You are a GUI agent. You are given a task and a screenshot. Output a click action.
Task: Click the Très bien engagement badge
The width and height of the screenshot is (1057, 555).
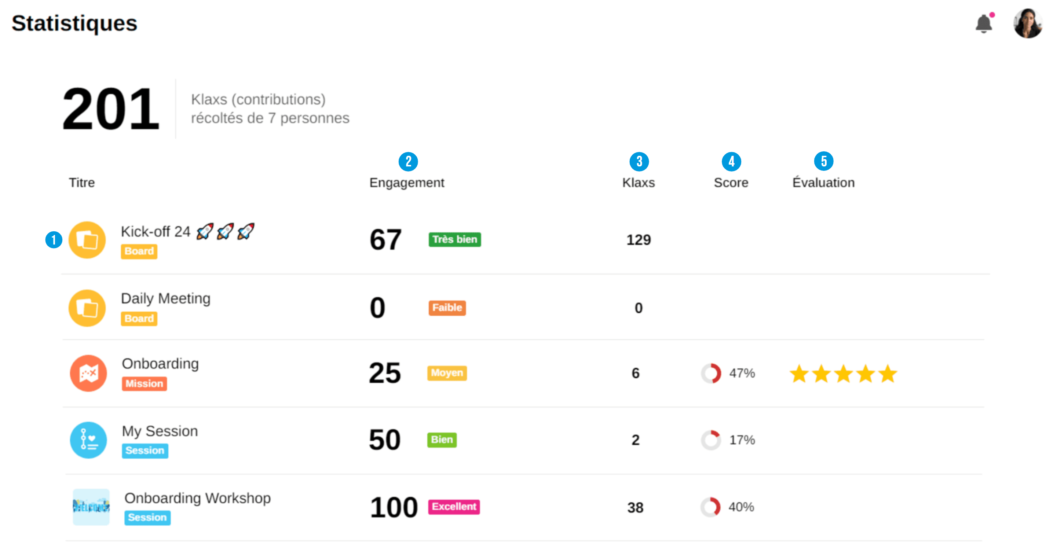455,239
